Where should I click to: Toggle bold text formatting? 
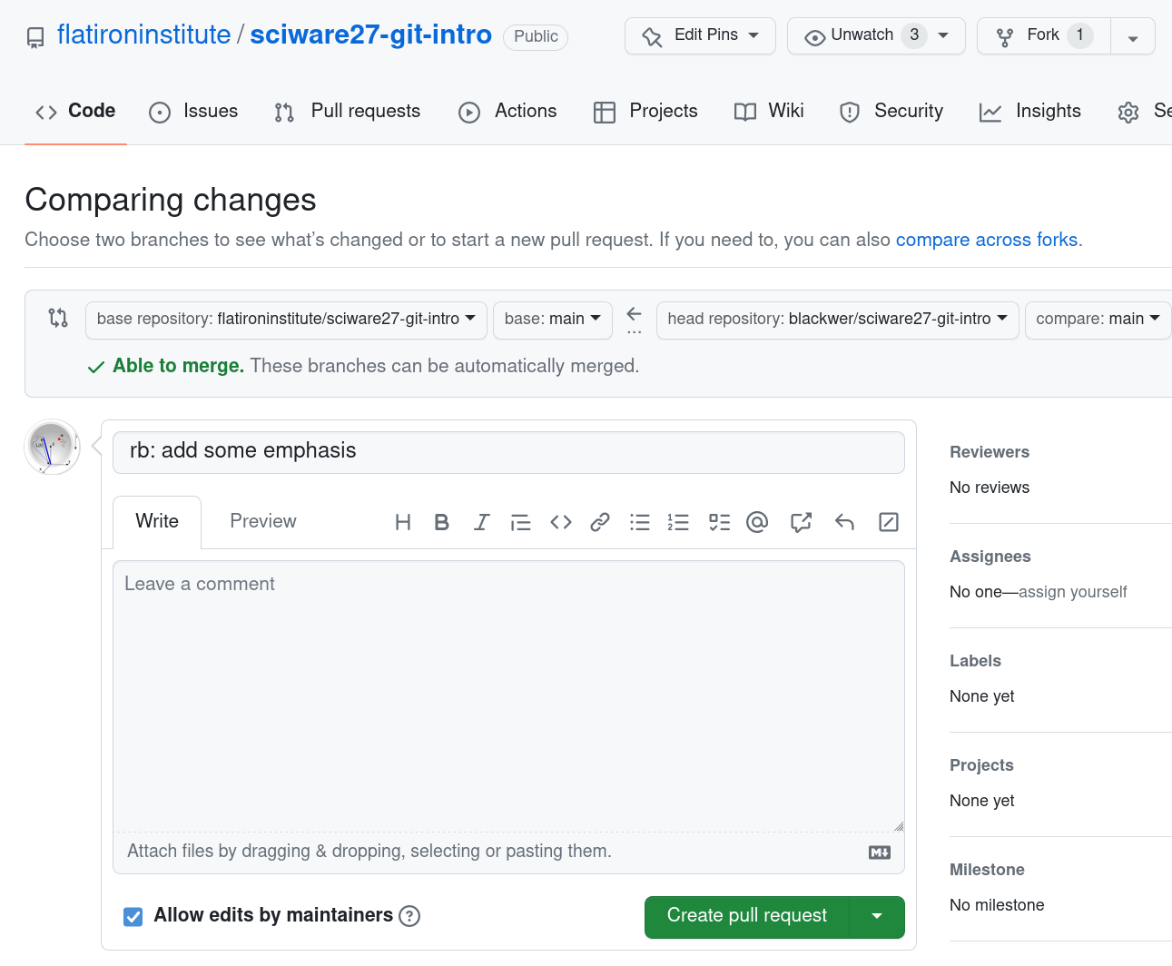point(442,522)
